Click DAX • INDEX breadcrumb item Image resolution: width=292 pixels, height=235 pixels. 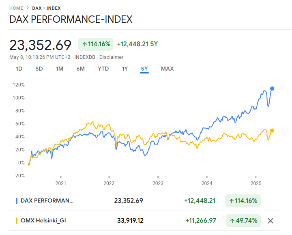46,8
